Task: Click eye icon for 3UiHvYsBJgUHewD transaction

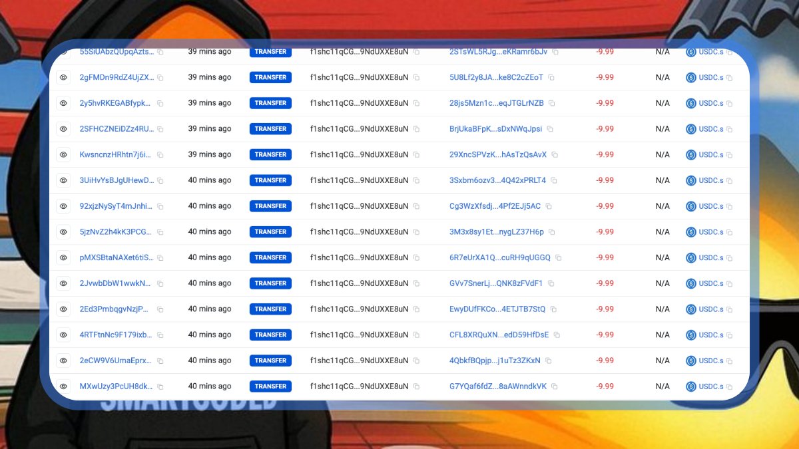Action: click(x=63, y=180)
